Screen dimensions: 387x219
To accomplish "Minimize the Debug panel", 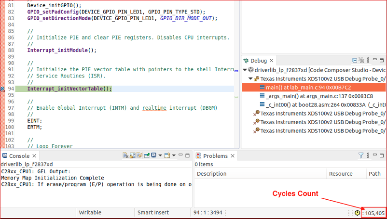I will [x=375, y=60].
